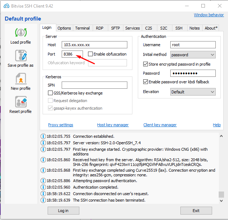The width and height of the screenshot is (228, 220).
Task: Open the Elevation dropdown
Action: (193, 92)
